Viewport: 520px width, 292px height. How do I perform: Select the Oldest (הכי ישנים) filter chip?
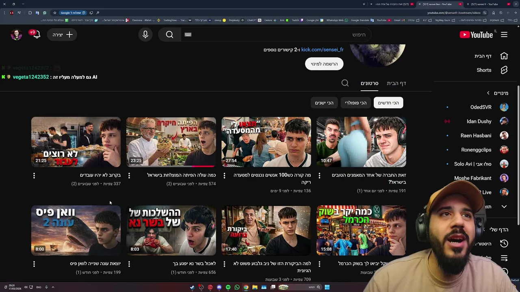point(324,103)
